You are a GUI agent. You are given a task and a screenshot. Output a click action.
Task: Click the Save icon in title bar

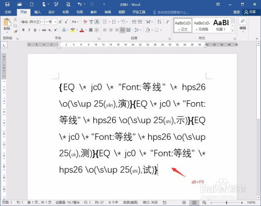tap(7, 4)
